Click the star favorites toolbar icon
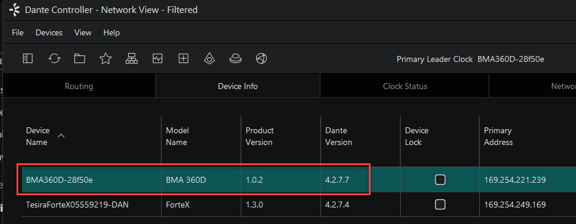This screenshot has width=576, height=224. [106, 58]
